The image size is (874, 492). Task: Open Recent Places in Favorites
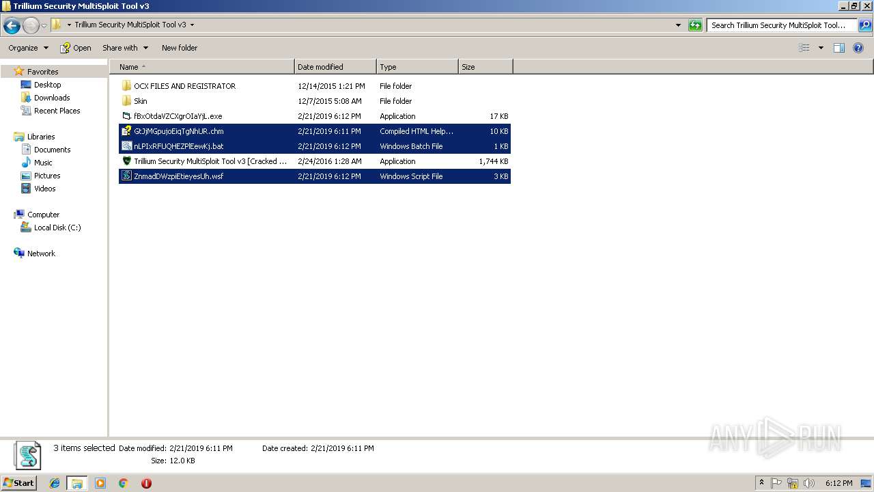coord(57,111)
